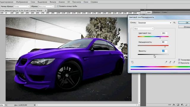Click the Насыщенность value field
The image size is (190, 107).
tap(164, 42)
